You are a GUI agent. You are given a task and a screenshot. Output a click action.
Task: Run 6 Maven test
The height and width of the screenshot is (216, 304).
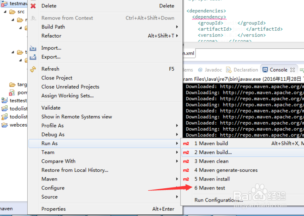[243, 188]
